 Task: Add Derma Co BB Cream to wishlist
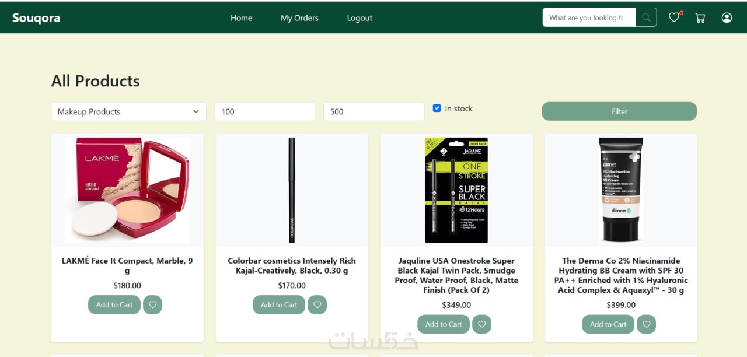[646, 324]
